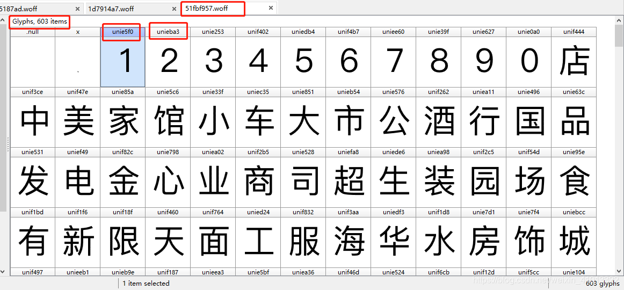Select glyph unif47e showing 美
The image size is (624, 290).
[78, 118]
